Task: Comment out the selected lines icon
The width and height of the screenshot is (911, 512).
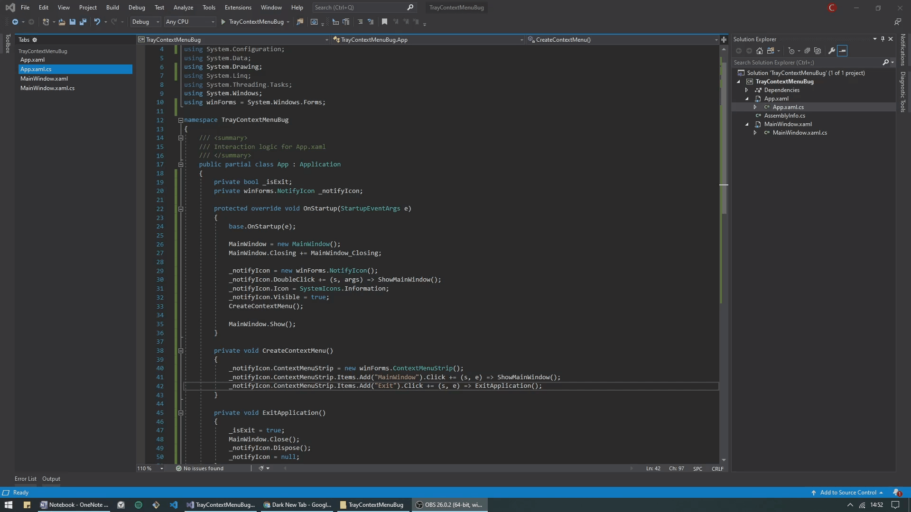Action: tap(360, 22)
